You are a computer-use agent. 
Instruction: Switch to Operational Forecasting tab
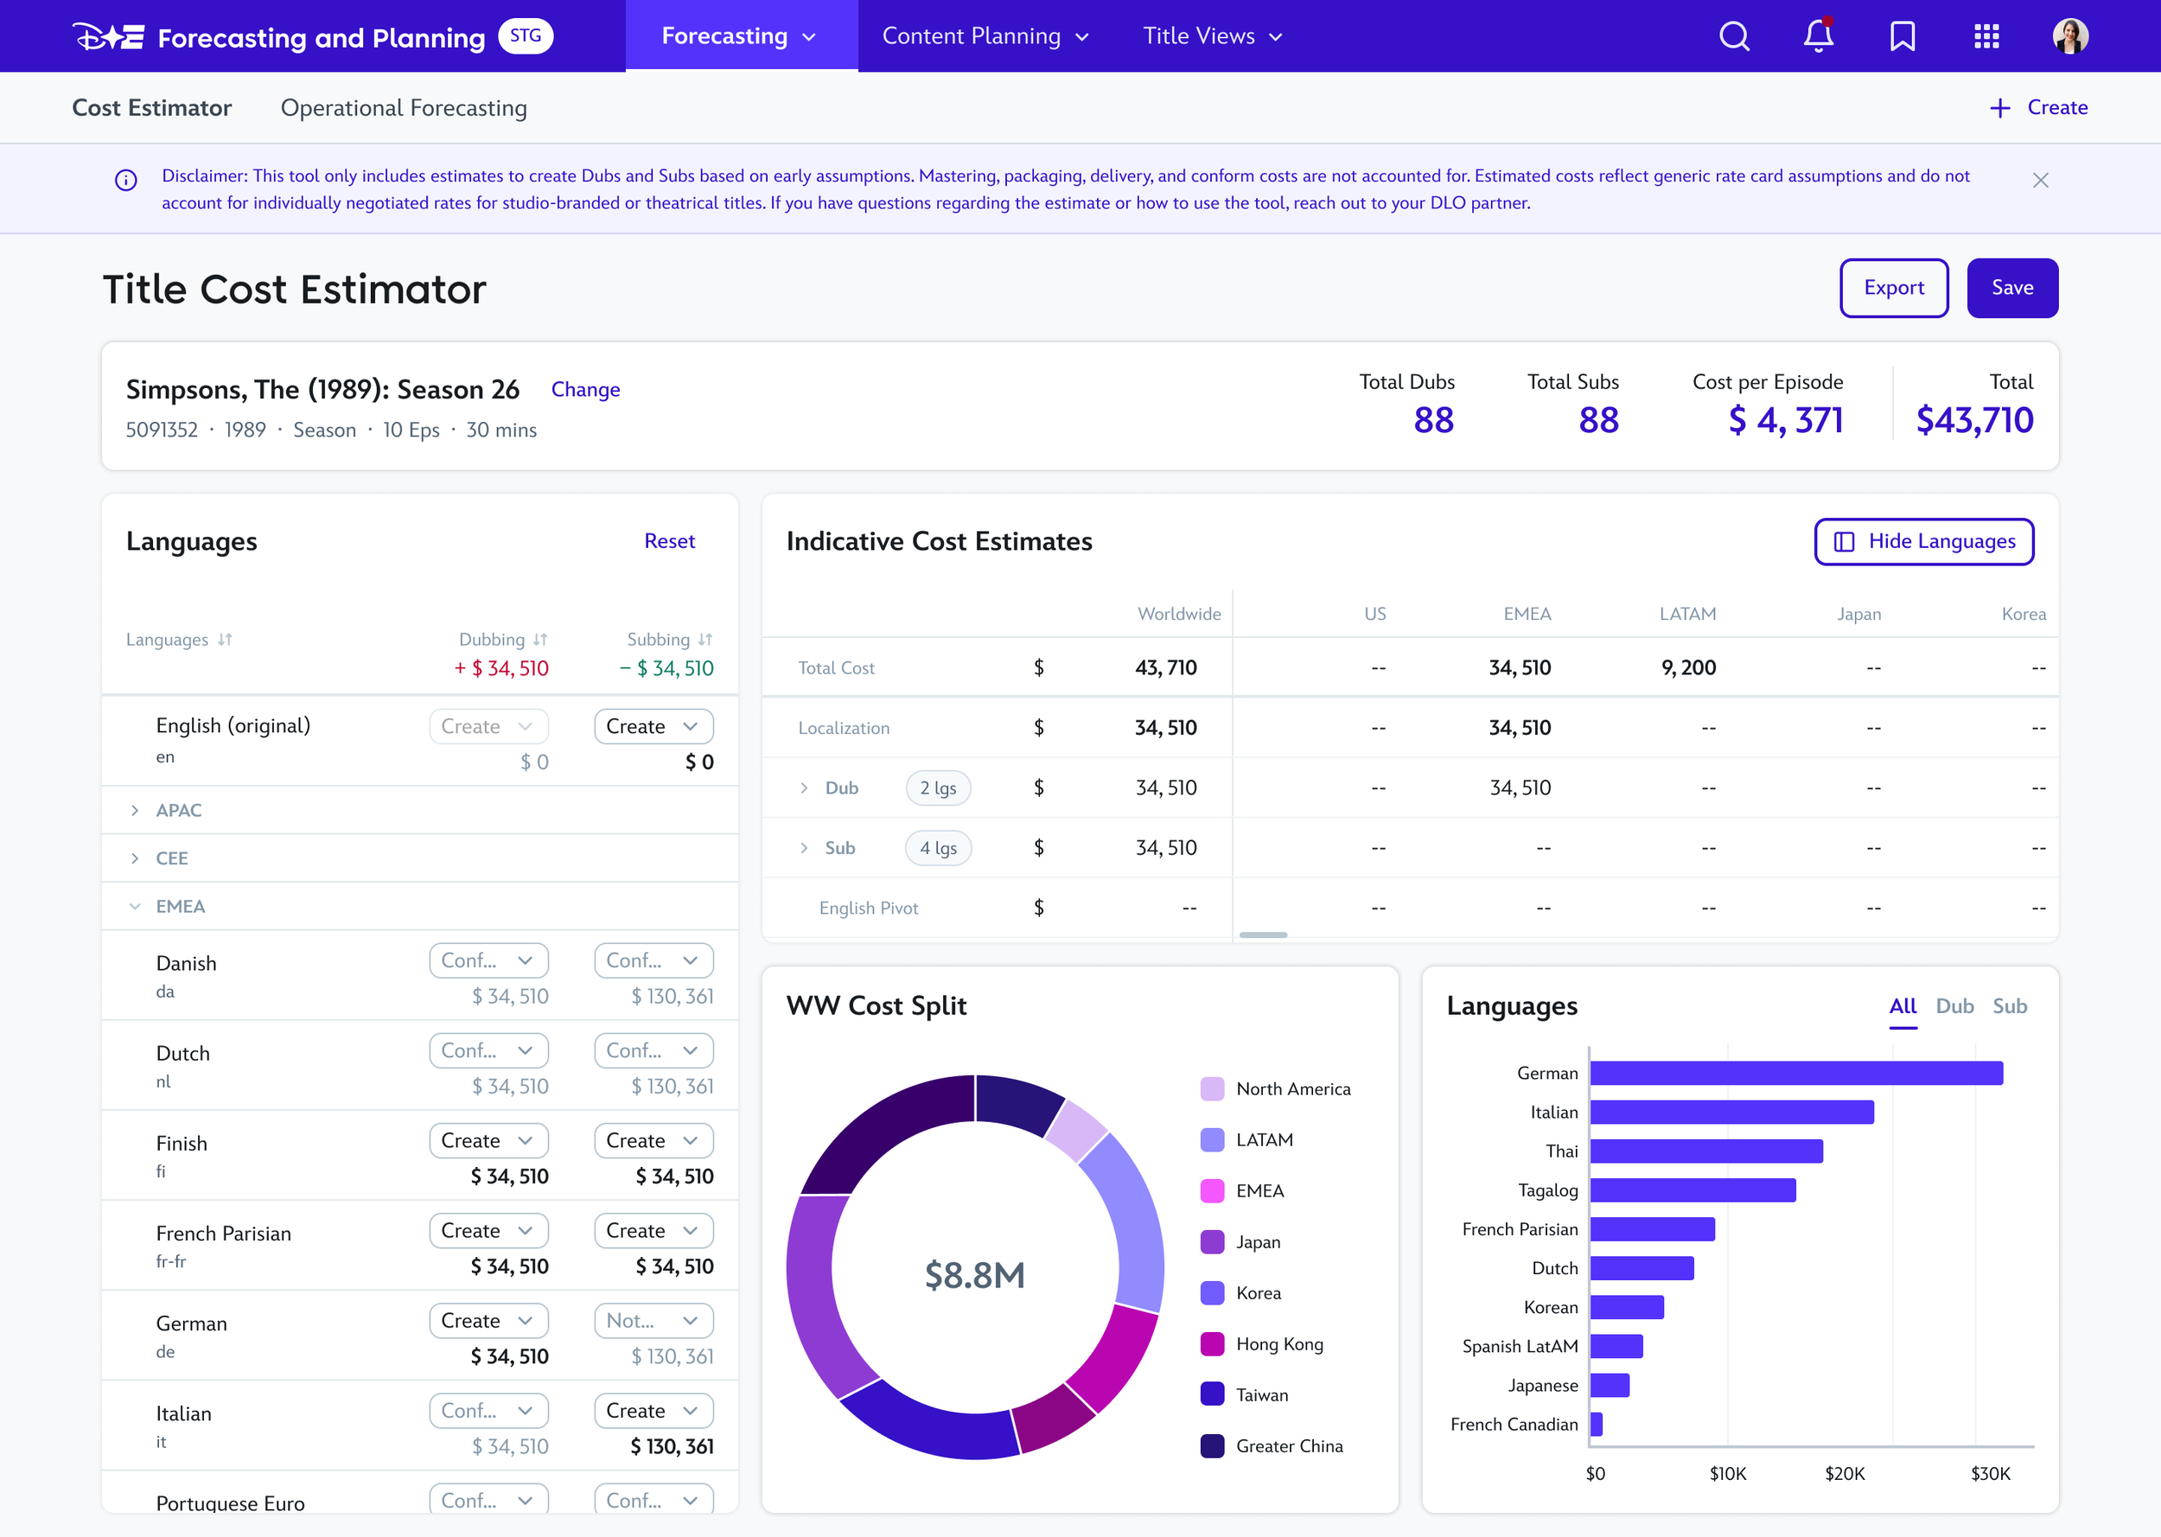click(404, 108)
